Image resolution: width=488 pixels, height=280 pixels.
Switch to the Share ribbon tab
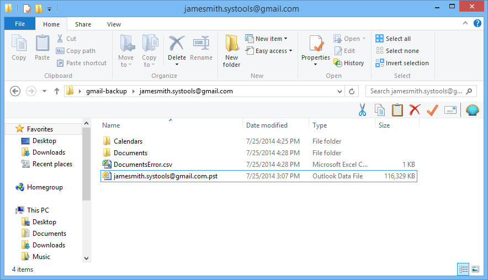pyautogui.click(x=83, y=24)
